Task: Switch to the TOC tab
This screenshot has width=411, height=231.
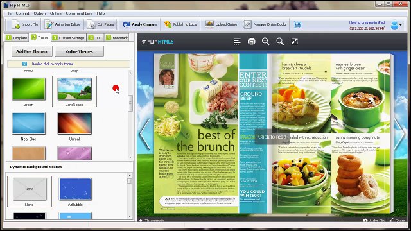Action: [x=96, y=38]
